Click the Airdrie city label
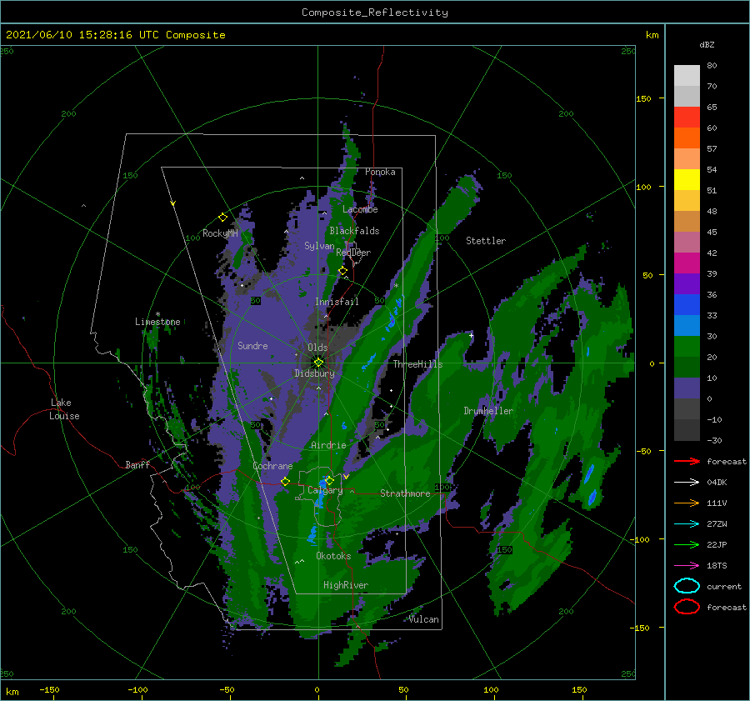Viewport: 750px width, 701px height. point(328,445)
